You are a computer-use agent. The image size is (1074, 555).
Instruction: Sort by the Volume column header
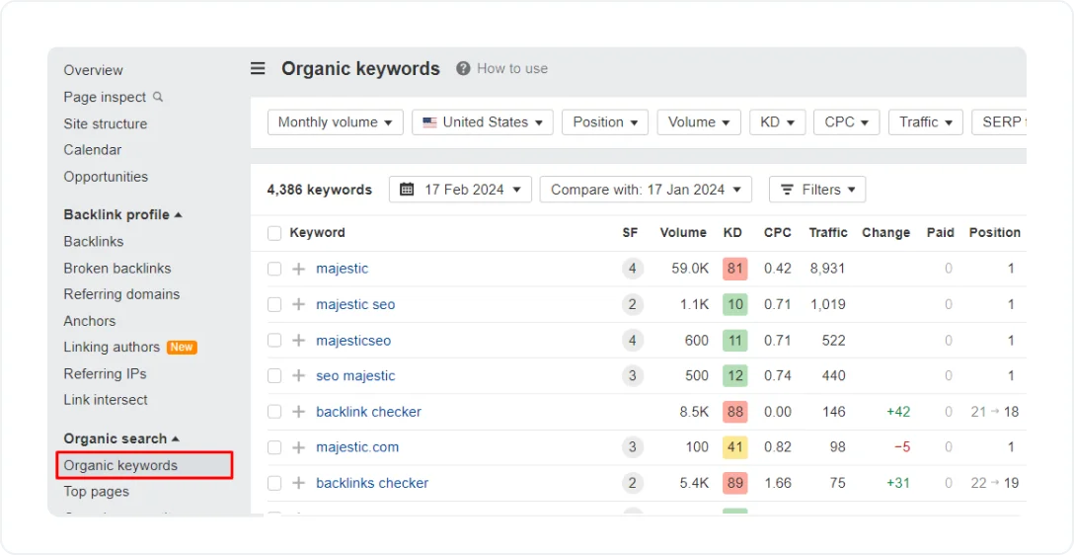683,233
